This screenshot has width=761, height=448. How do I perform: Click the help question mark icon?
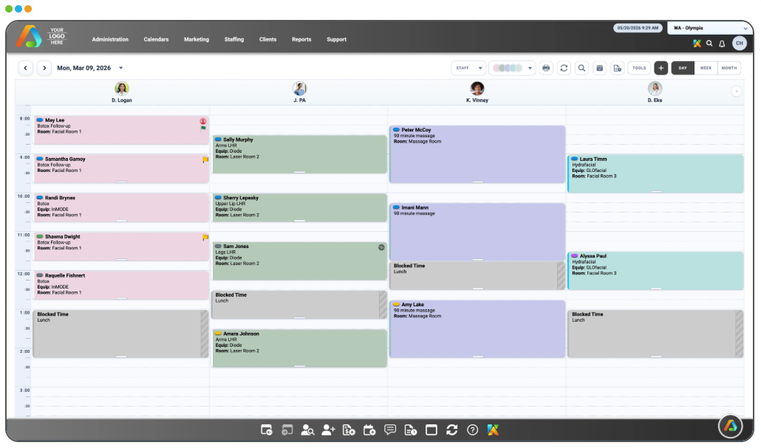pyautogui.click(x=473, y=430)
